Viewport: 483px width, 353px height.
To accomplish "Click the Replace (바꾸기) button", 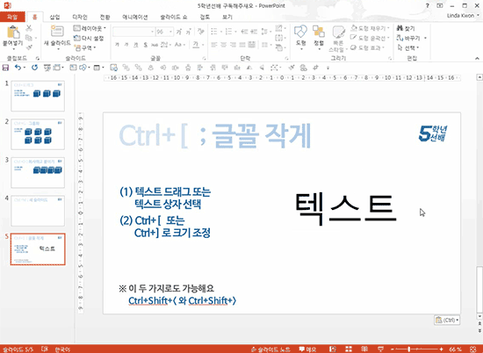I will coord(408,38).
